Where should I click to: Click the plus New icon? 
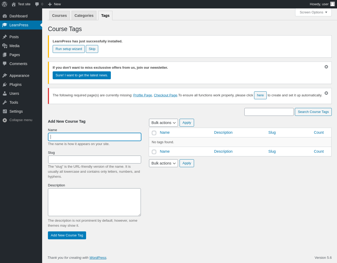[50, 4]
